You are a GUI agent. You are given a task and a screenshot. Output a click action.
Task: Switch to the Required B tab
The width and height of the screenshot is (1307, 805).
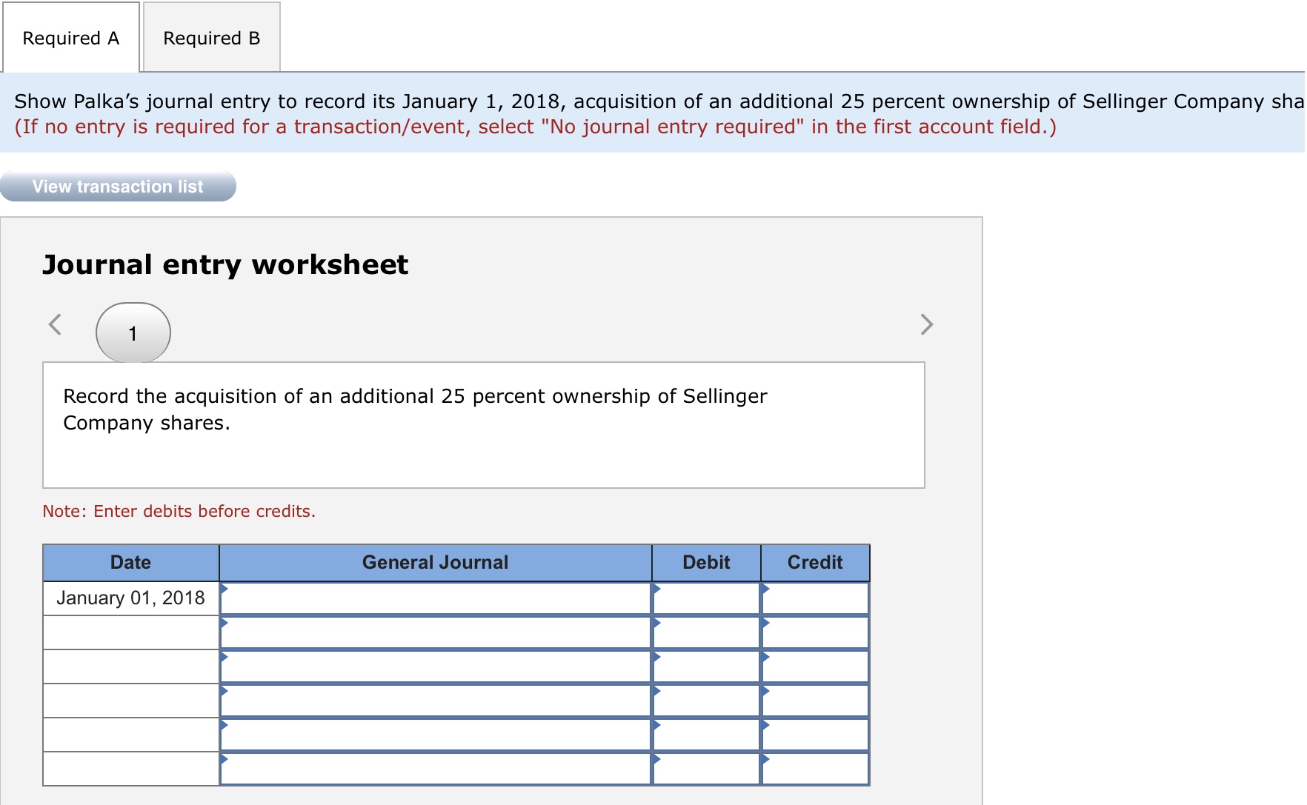(x=210, y=37)
